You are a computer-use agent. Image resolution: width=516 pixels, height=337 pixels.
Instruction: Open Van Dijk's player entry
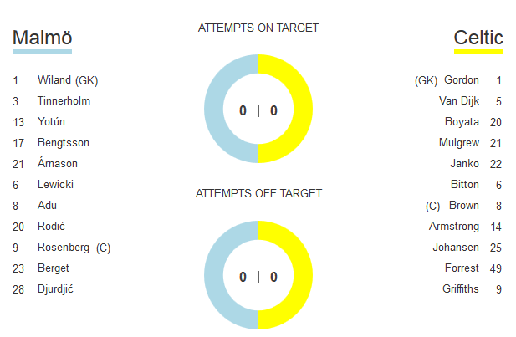[x=458, y=101]
